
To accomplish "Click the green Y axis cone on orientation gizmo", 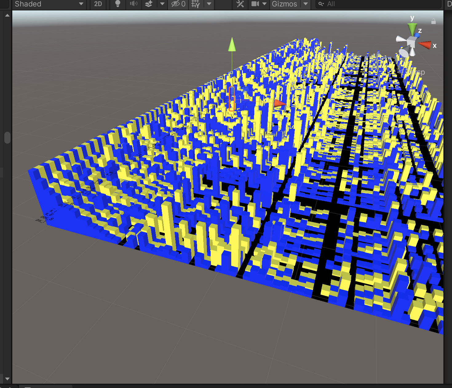I will click(x=412, y=29).
